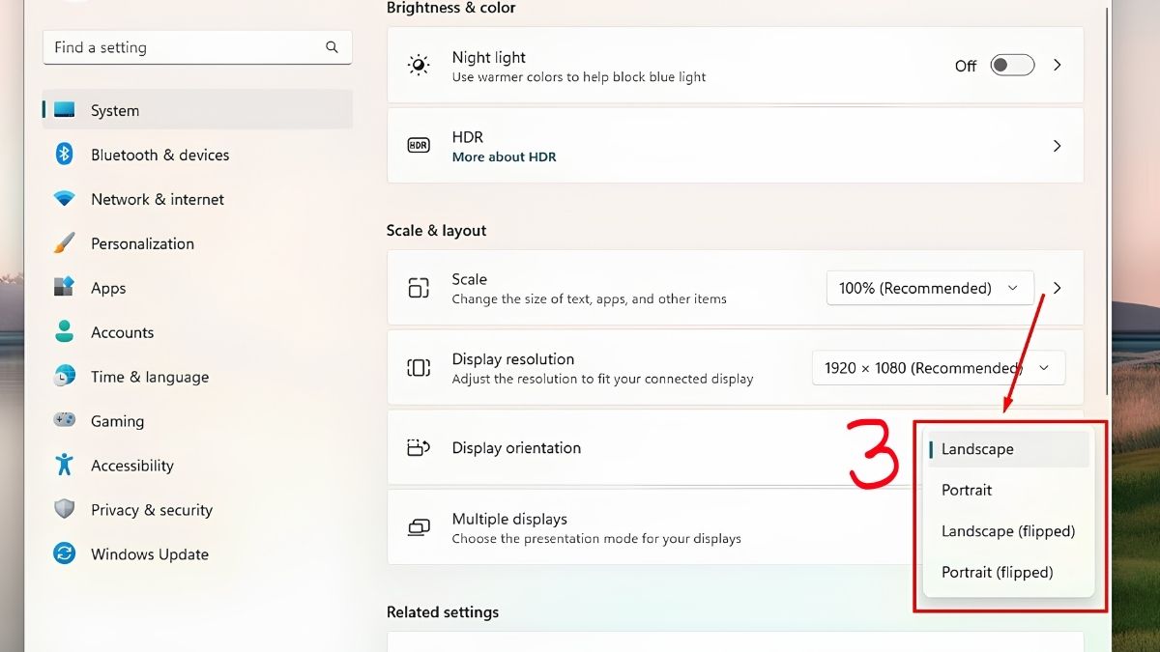
Task: Select the Bluetooth icon in the sidebar
Action: (63, 155)
